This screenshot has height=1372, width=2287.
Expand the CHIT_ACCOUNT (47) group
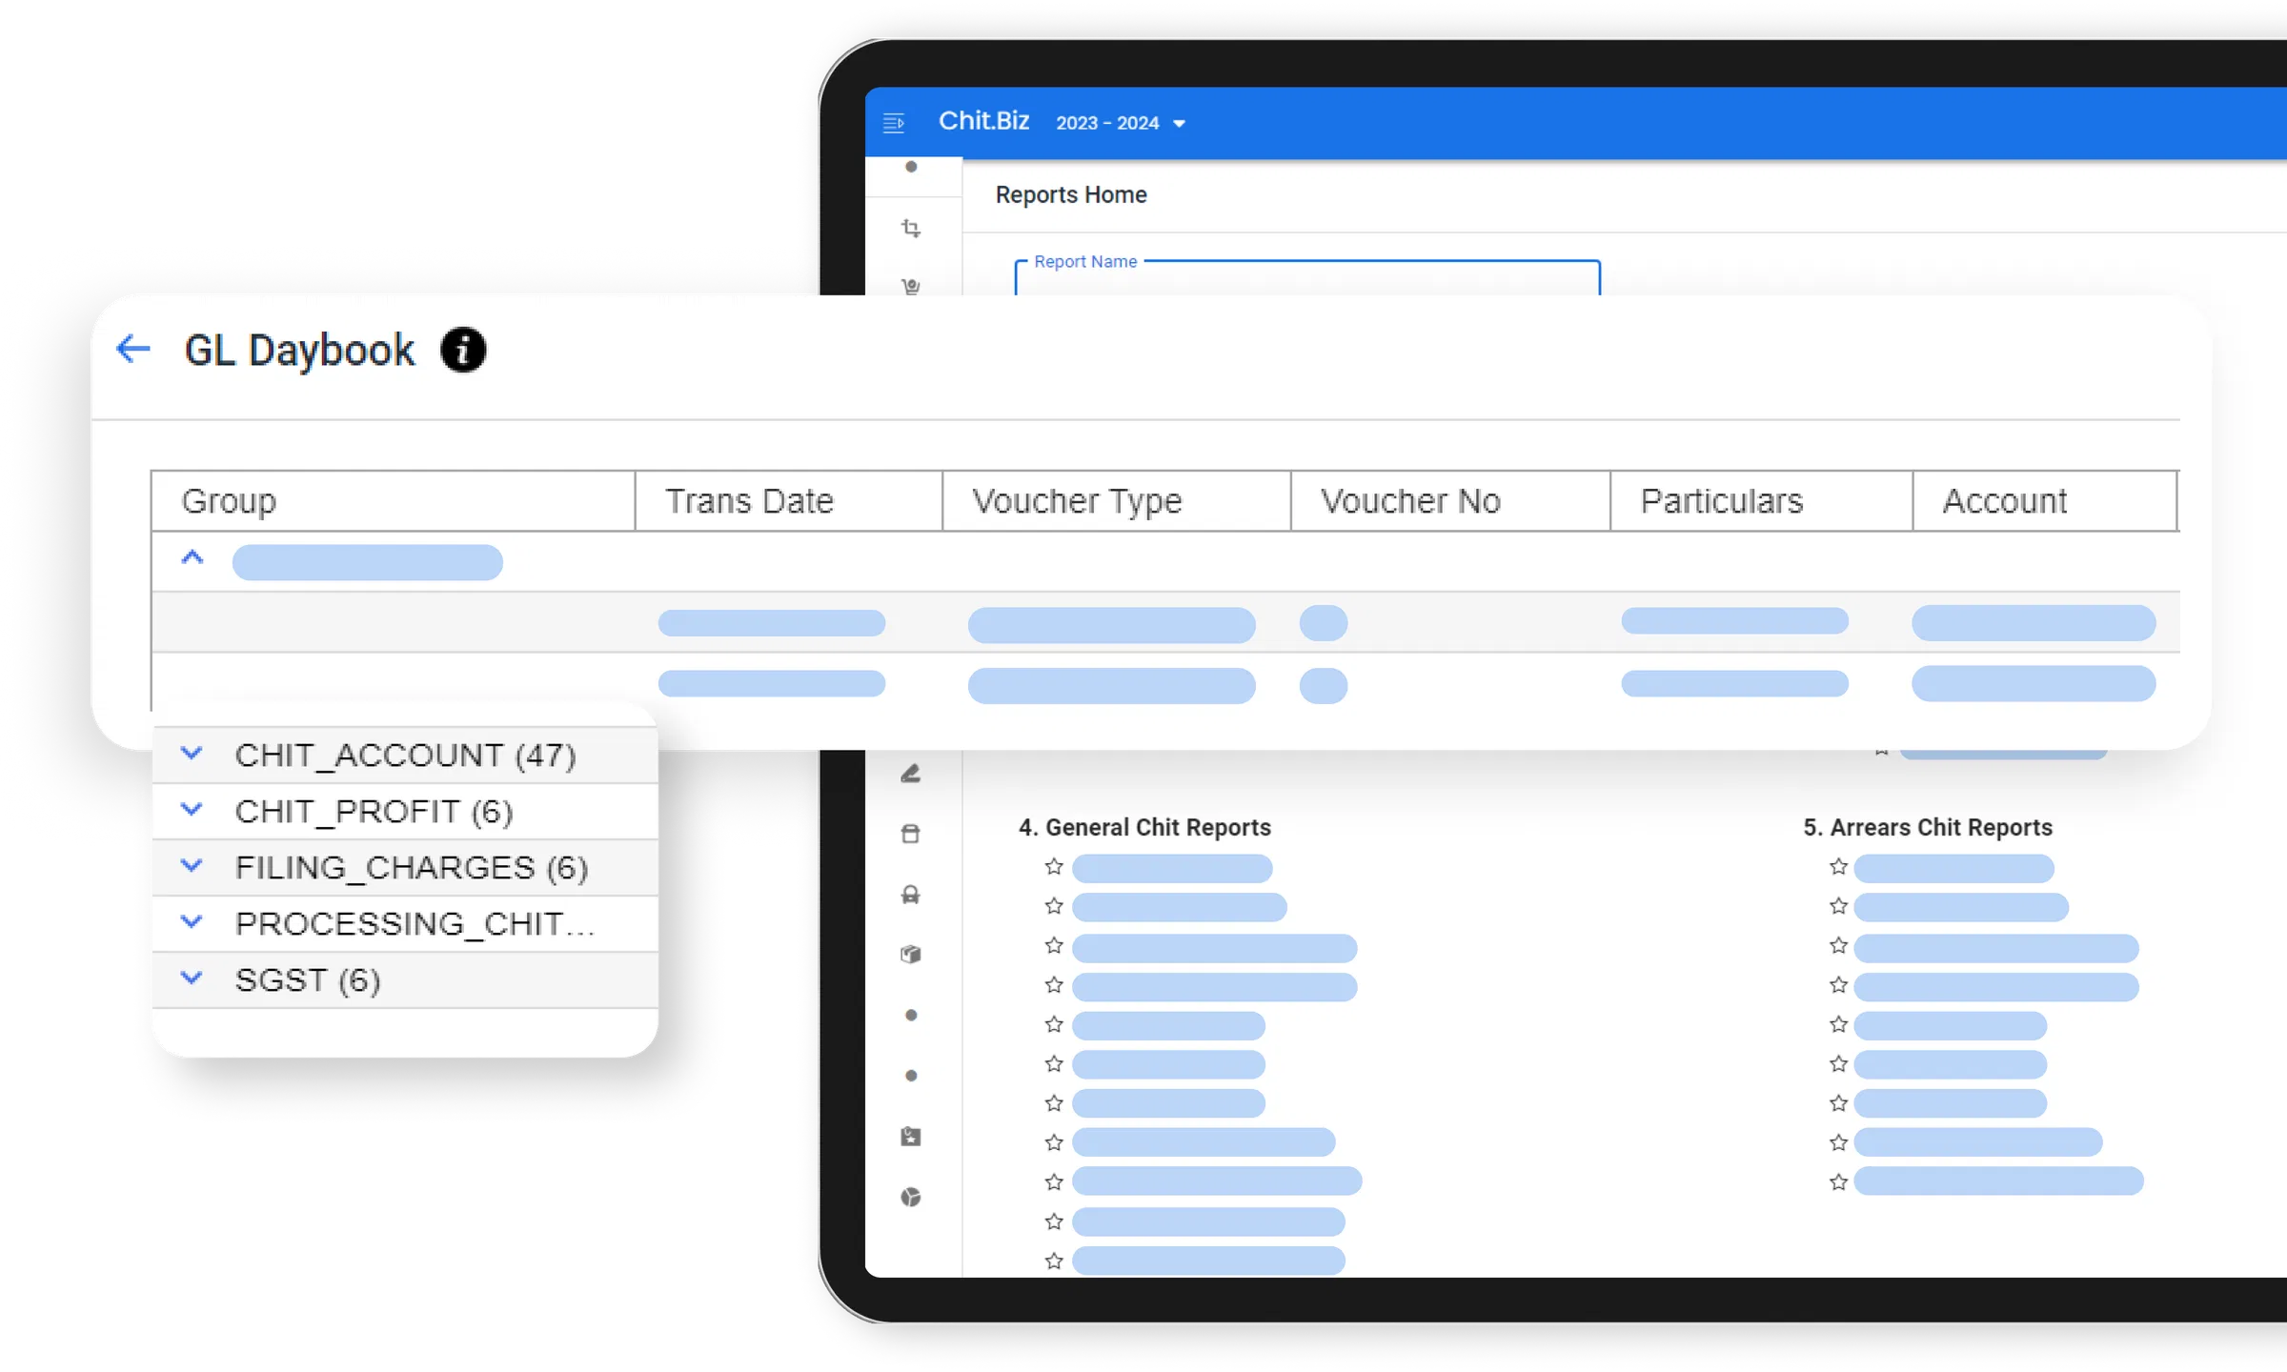(x=192, y=754)
